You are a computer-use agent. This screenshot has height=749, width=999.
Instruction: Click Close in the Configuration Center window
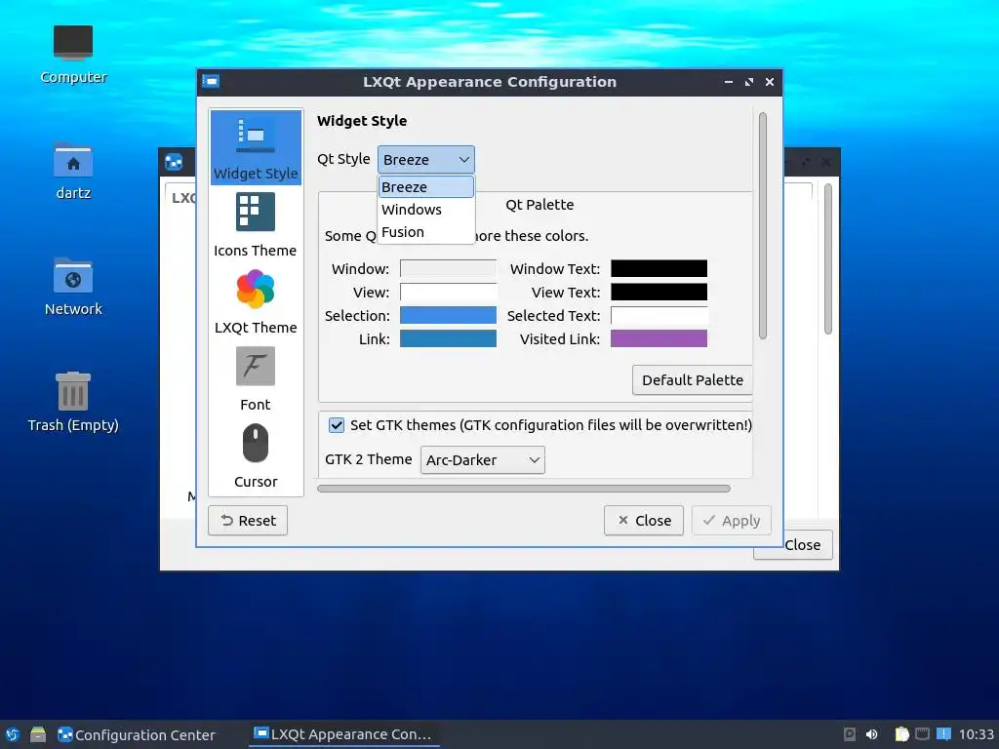coord(802,545)
